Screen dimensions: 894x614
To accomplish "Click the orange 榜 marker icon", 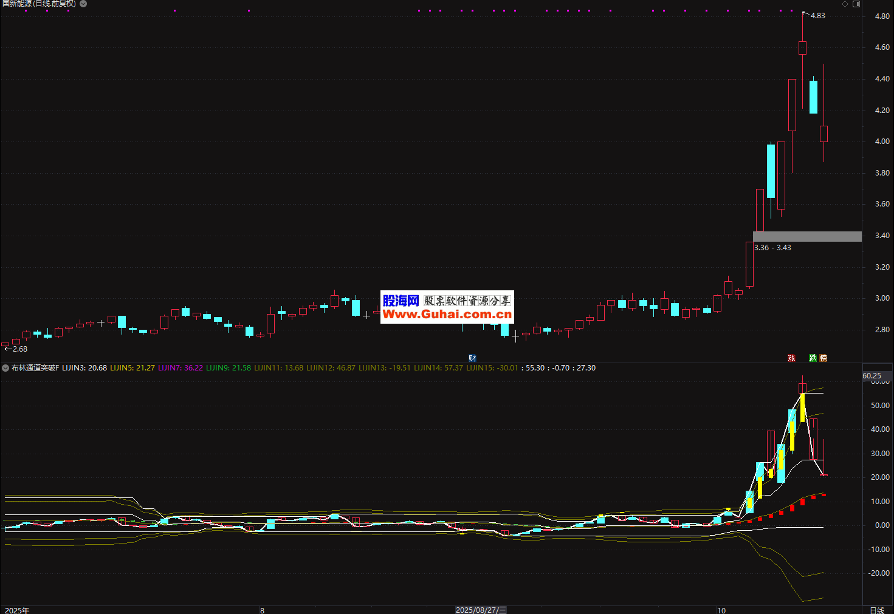I will (x=824, y=358).
